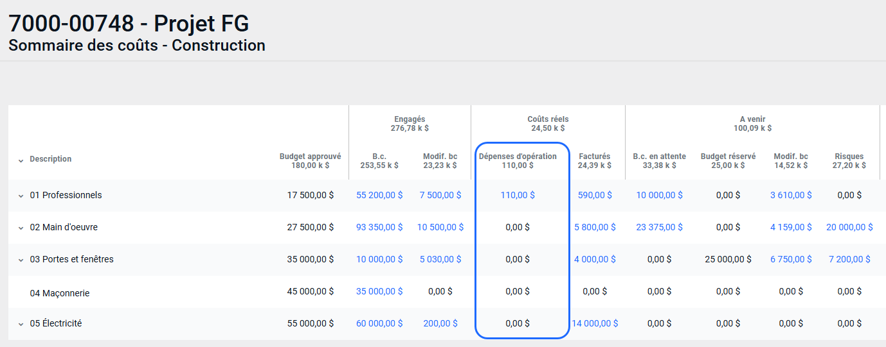Click Maçonnerie 0,00 $ Facturés cell
The height and width of the screenshot is (347, 886).
point(595,291)
